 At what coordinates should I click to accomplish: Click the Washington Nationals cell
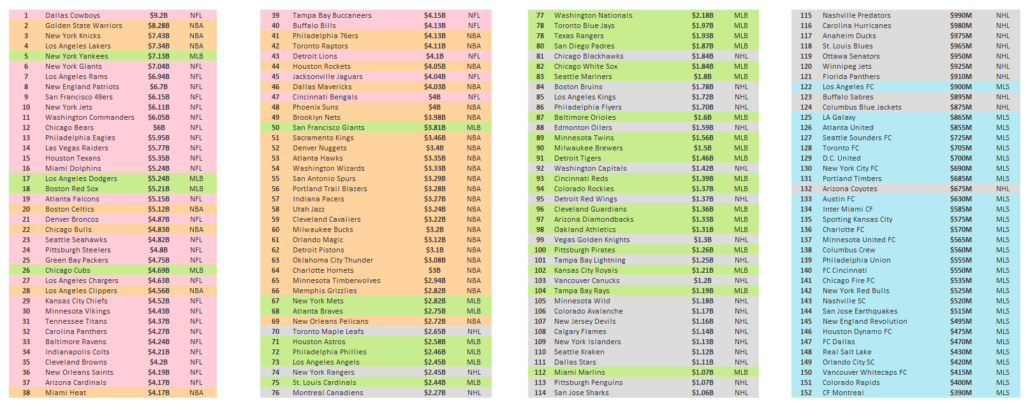click(593, 15)
